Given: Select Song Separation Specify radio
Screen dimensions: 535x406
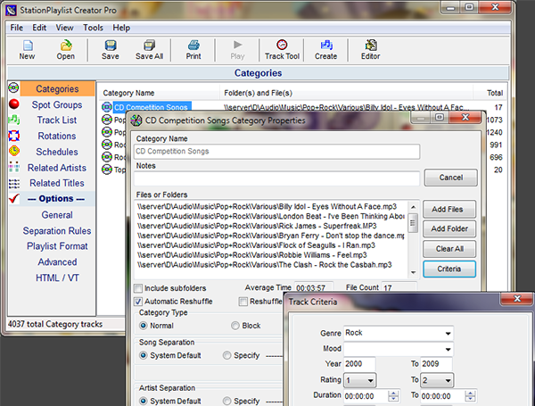Looking at the screenshot, I should pos(226,355).
